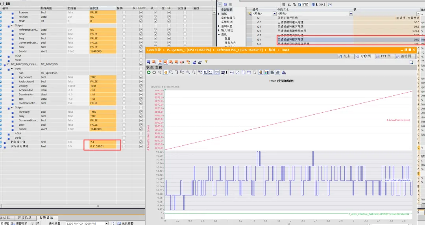Viewport: 425px width, 225px height.
Task: Open the 接收报警 device dropdown
Action: coord(106,223)
